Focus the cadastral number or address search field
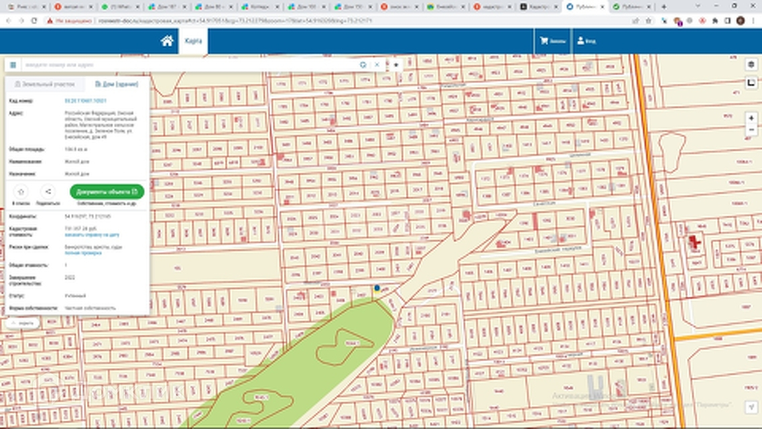The image size is (762, 429). pos(190,64)
